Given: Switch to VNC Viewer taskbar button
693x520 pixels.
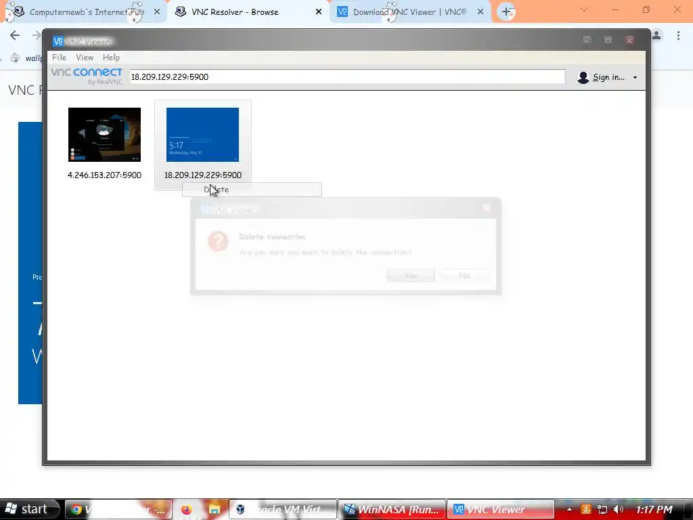Looking at the screenshot, I should (x=501, y=509).
